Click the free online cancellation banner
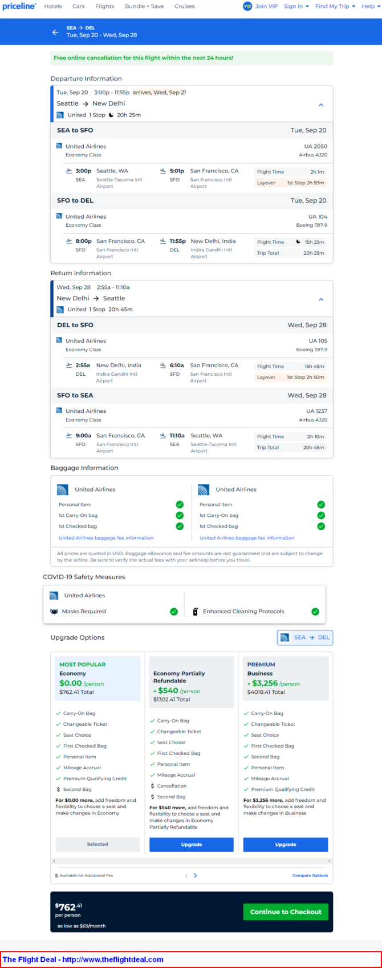Screen dimensions: 382x968 [192, 58]
